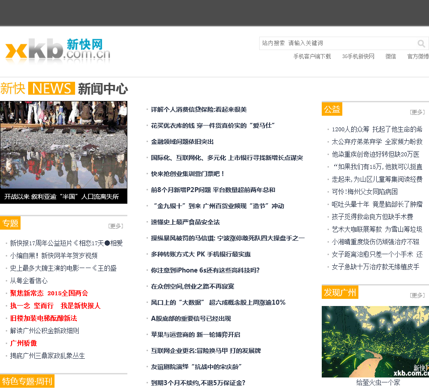Select the 公益 section tab
This screenshot has width=429, height=390.
click(332, 109)
